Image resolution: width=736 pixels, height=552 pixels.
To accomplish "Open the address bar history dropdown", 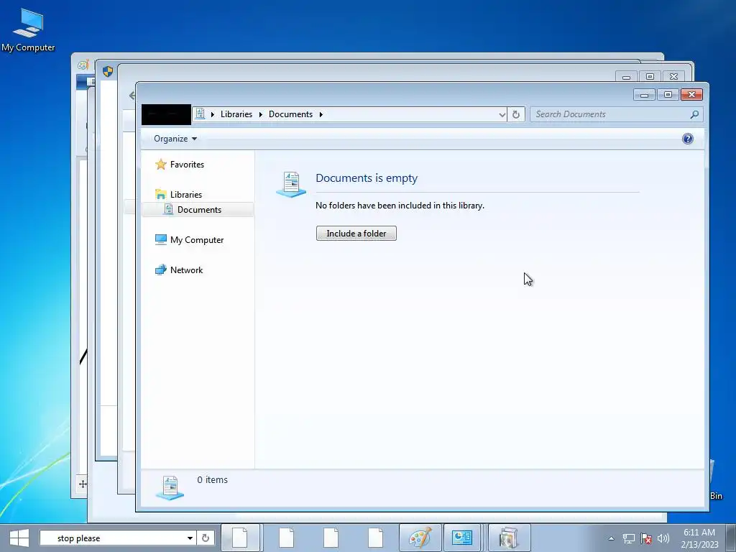I will click(502, 114).
